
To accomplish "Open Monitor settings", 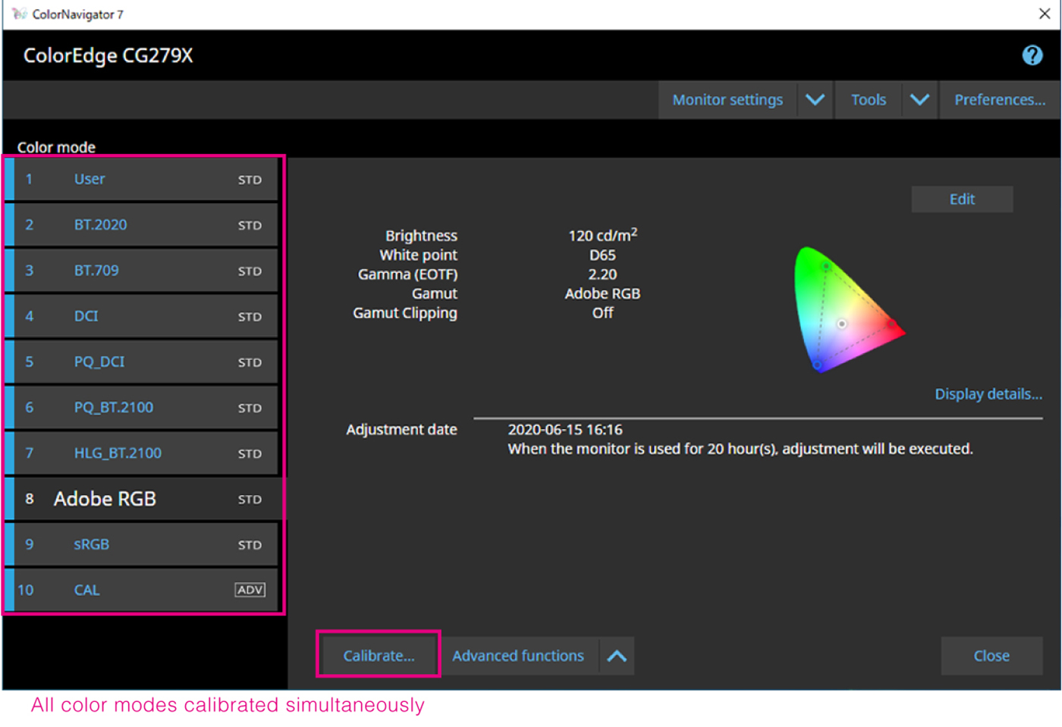I will click(x=727, y=100).
